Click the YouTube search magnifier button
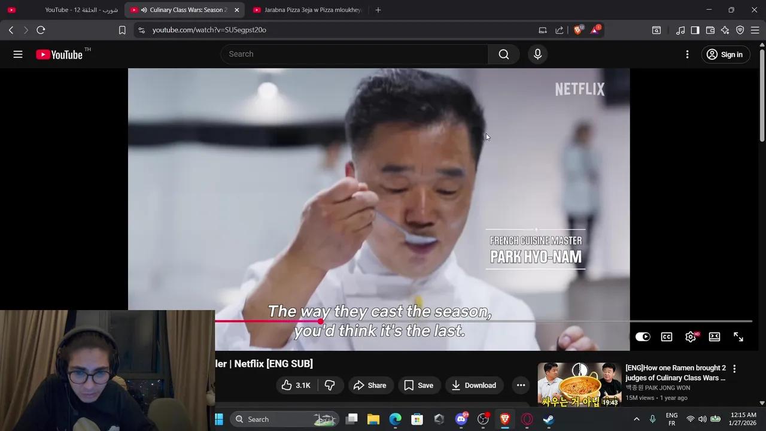The image size is (766, 431). click(x=503, y=54)
